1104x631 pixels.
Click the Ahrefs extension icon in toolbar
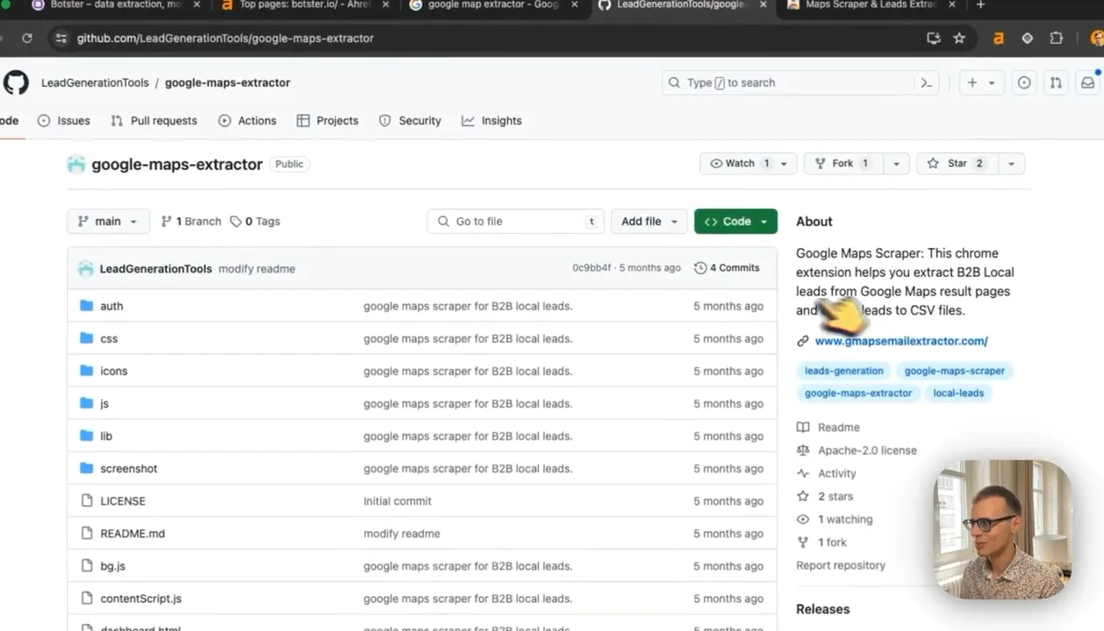(999, 39)
